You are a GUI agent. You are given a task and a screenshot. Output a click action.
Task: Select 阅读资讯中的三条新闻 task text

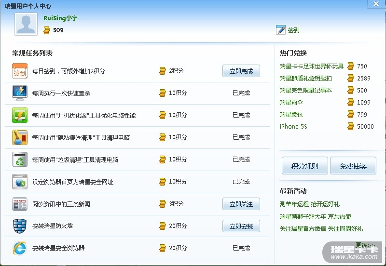point(61,204)
